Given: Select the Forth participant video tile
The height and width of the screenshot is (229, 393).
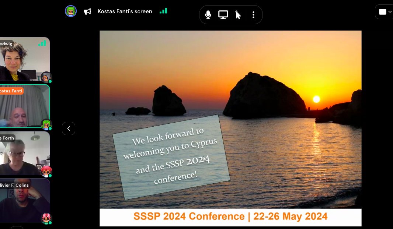Looking at the screenshot, I should [25, 153].
